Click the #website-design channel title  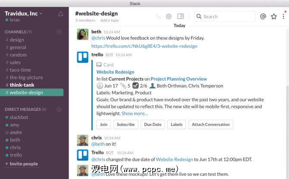[96, 13]
